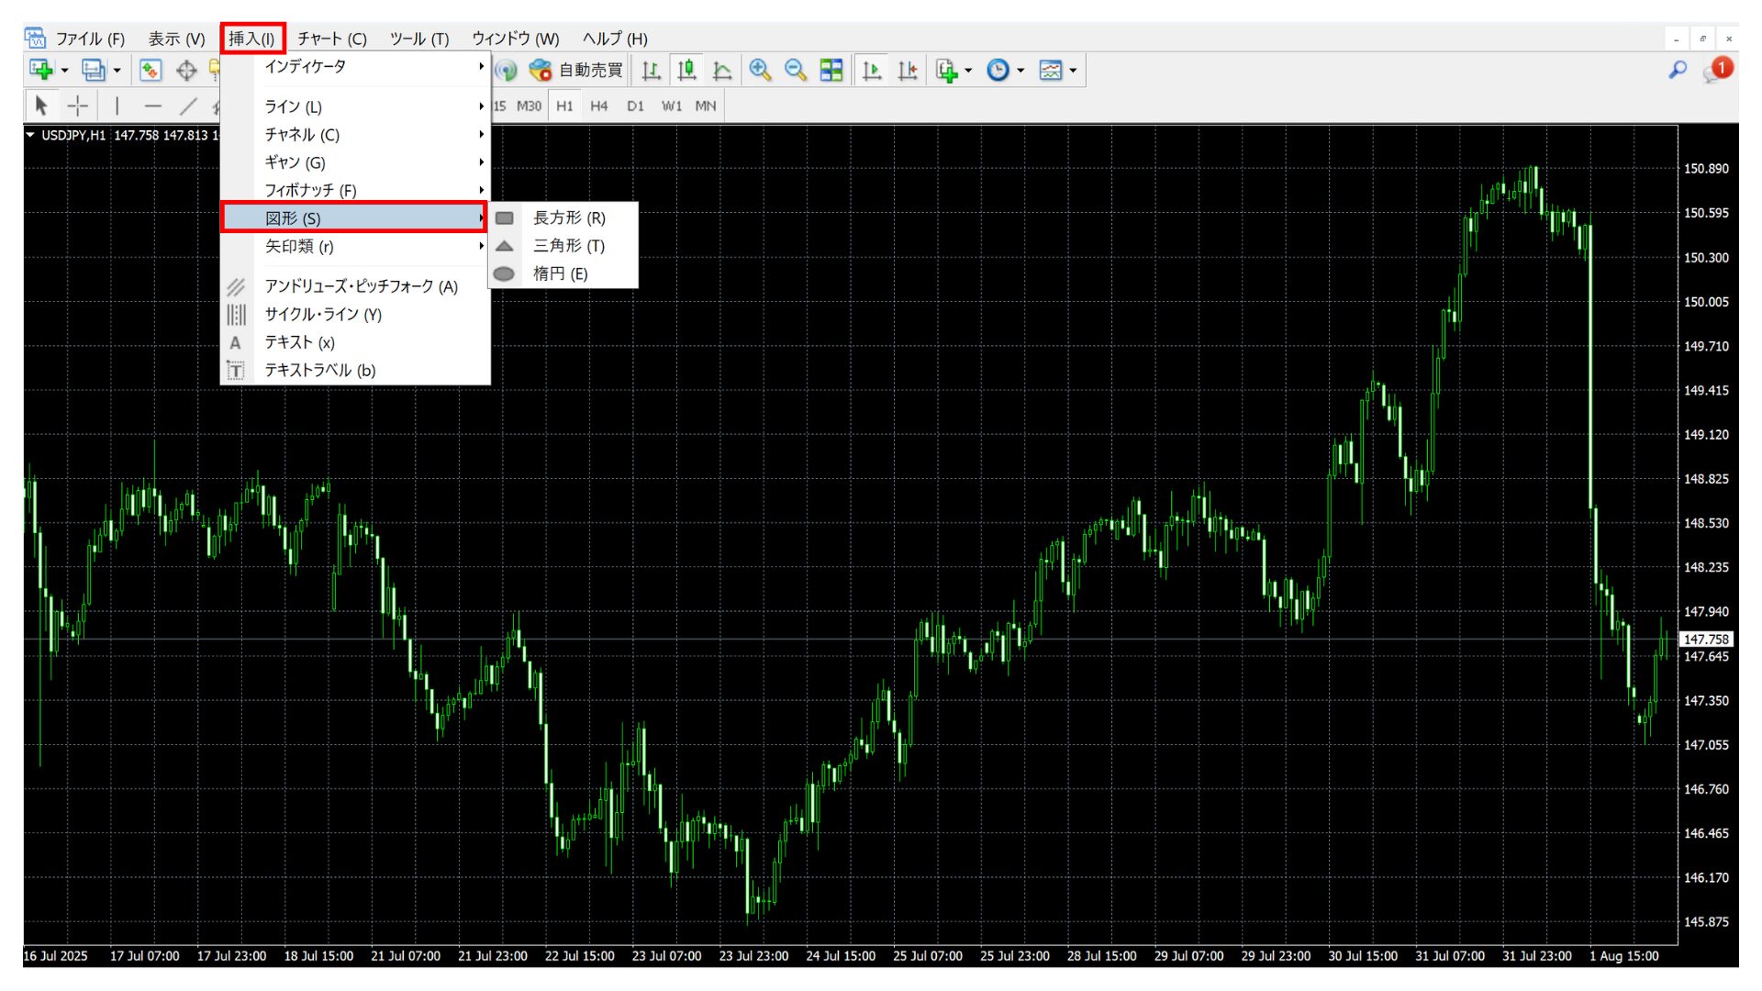Click the search magnifier icon at top right
The height and width of the screenshot is (991, 1762).
click(x=1677, y=70)
